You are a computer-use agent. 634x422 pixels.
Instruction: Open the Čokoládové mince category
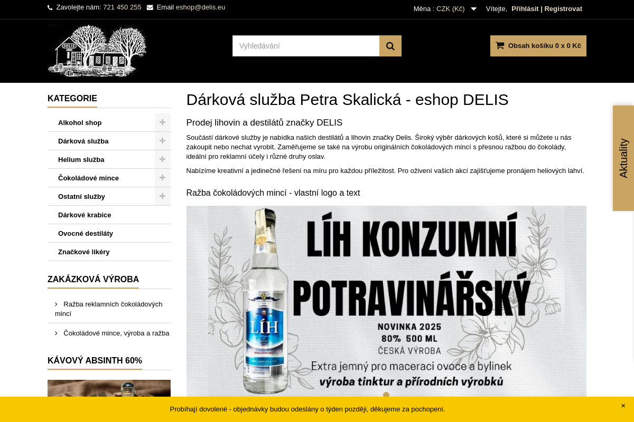88,178
